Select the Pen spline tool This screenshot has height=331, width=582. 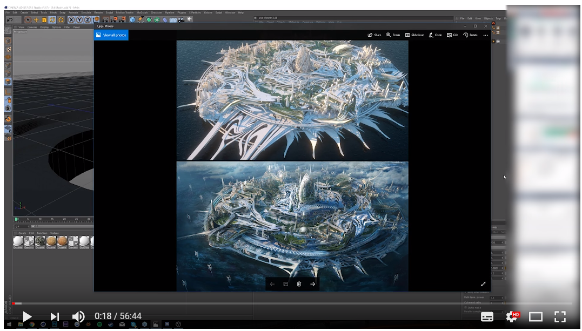coord(141,19)
